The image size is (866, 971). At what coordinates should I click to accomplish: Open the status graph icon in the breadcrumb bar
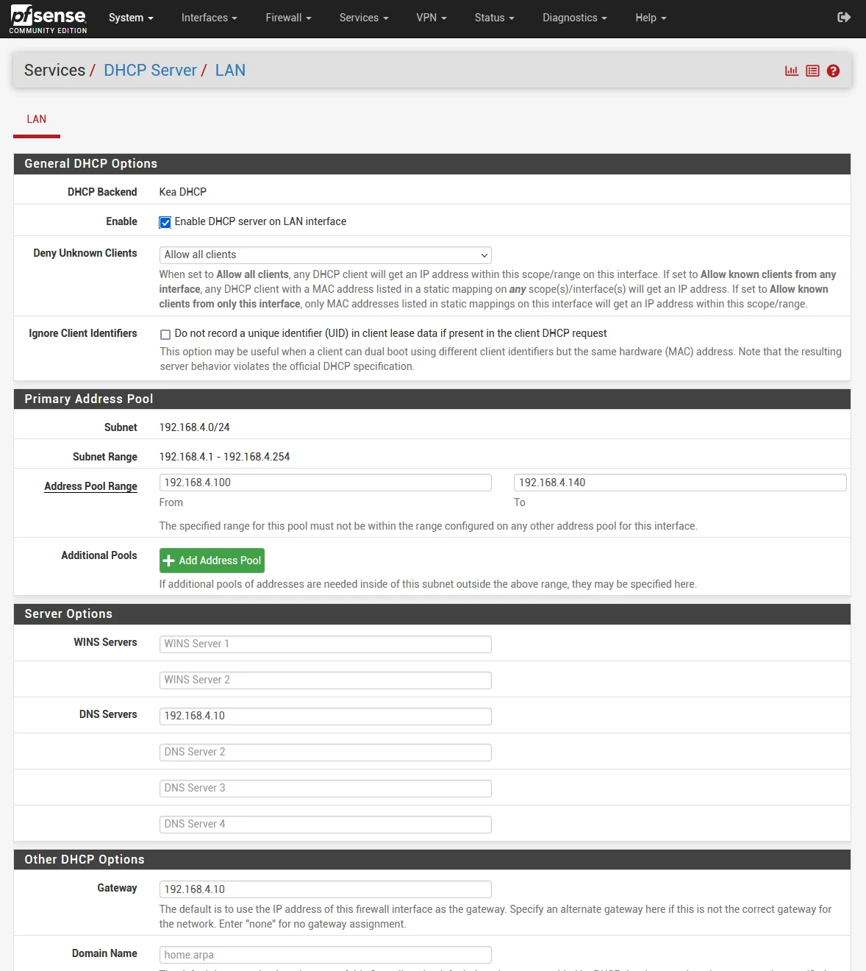(791, 71)
